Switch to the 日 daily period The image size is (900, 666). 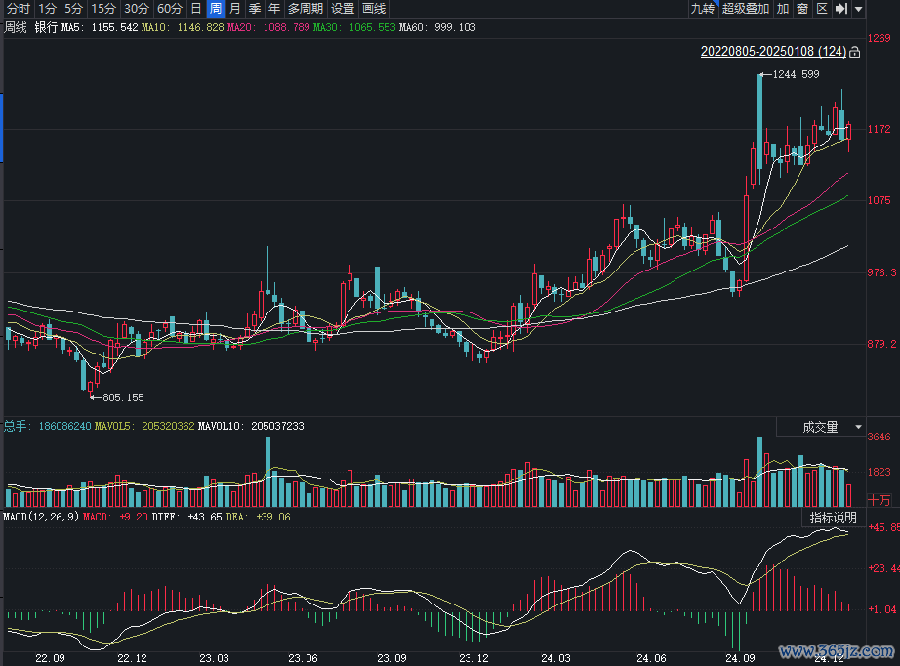(196, 9)
